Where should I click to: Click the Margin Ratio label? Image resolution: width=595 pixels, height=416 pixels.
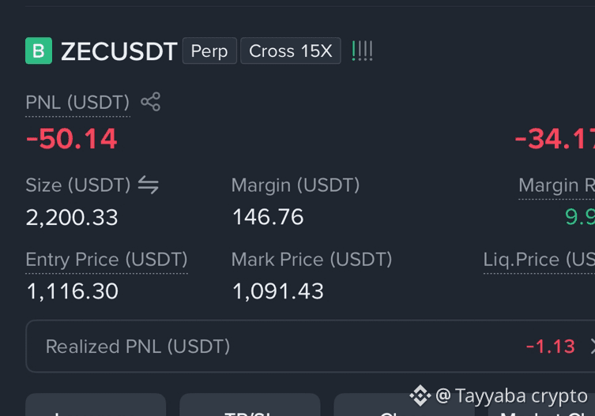[556, 186]
